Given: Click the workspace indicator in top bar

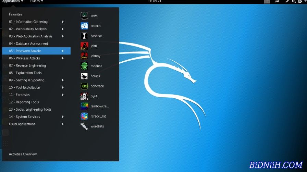Looking at the screenshot, I should (267, 1).
